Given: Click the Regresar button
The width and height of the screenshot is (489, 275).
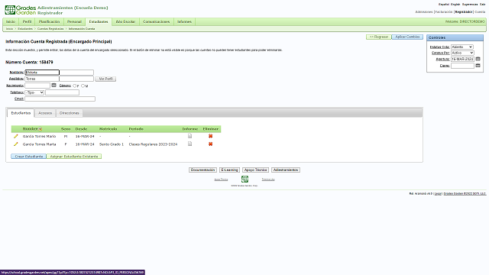Looking at the screenshot, I should pos(379,37).
